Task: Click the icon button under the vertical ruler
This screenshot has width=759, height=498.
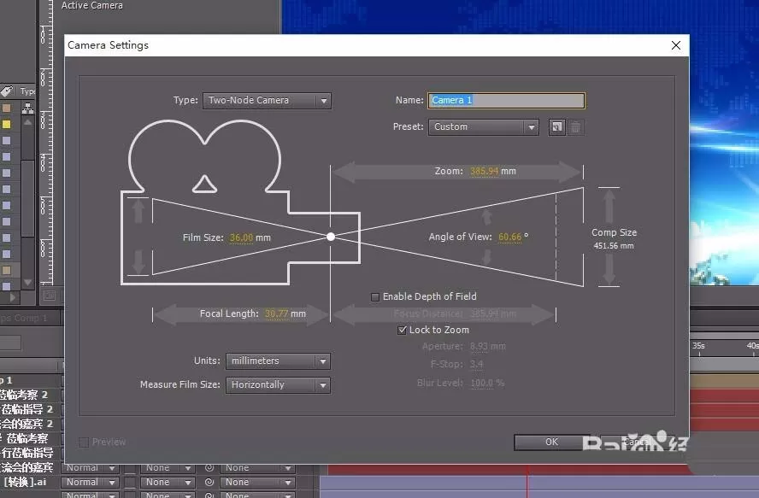Action: point(50,296)
